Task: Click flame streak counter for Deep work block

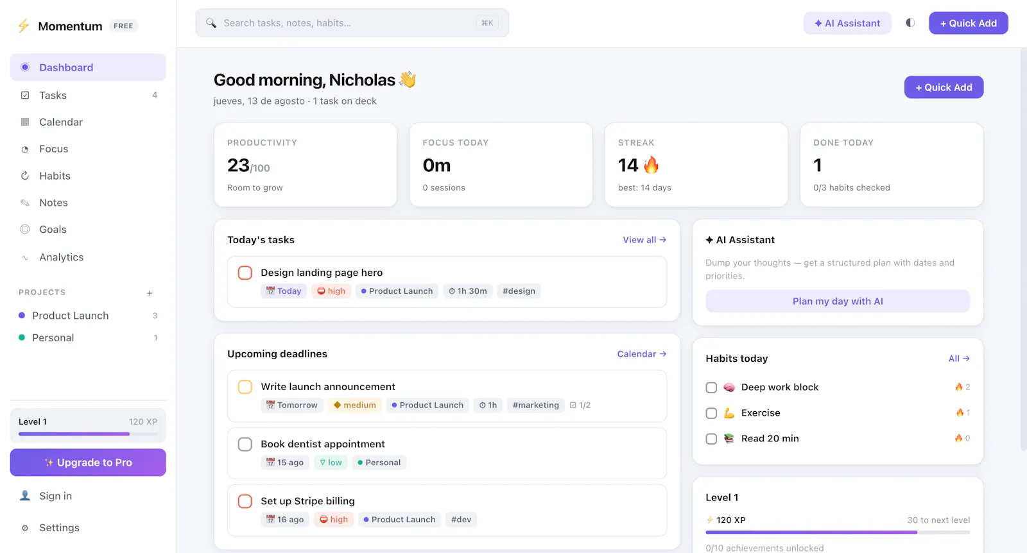Action: 962,387
